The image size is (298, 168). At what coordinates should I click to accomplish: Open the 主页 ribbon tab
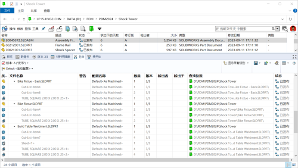(x=21, y=11)
